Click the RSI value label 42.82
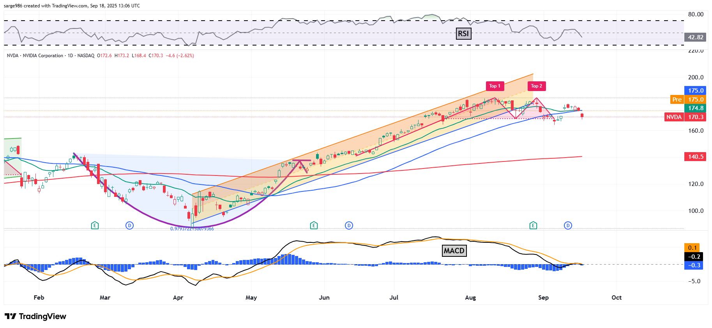Viewport: 712px width, 328px height. (x=695, y=37)
